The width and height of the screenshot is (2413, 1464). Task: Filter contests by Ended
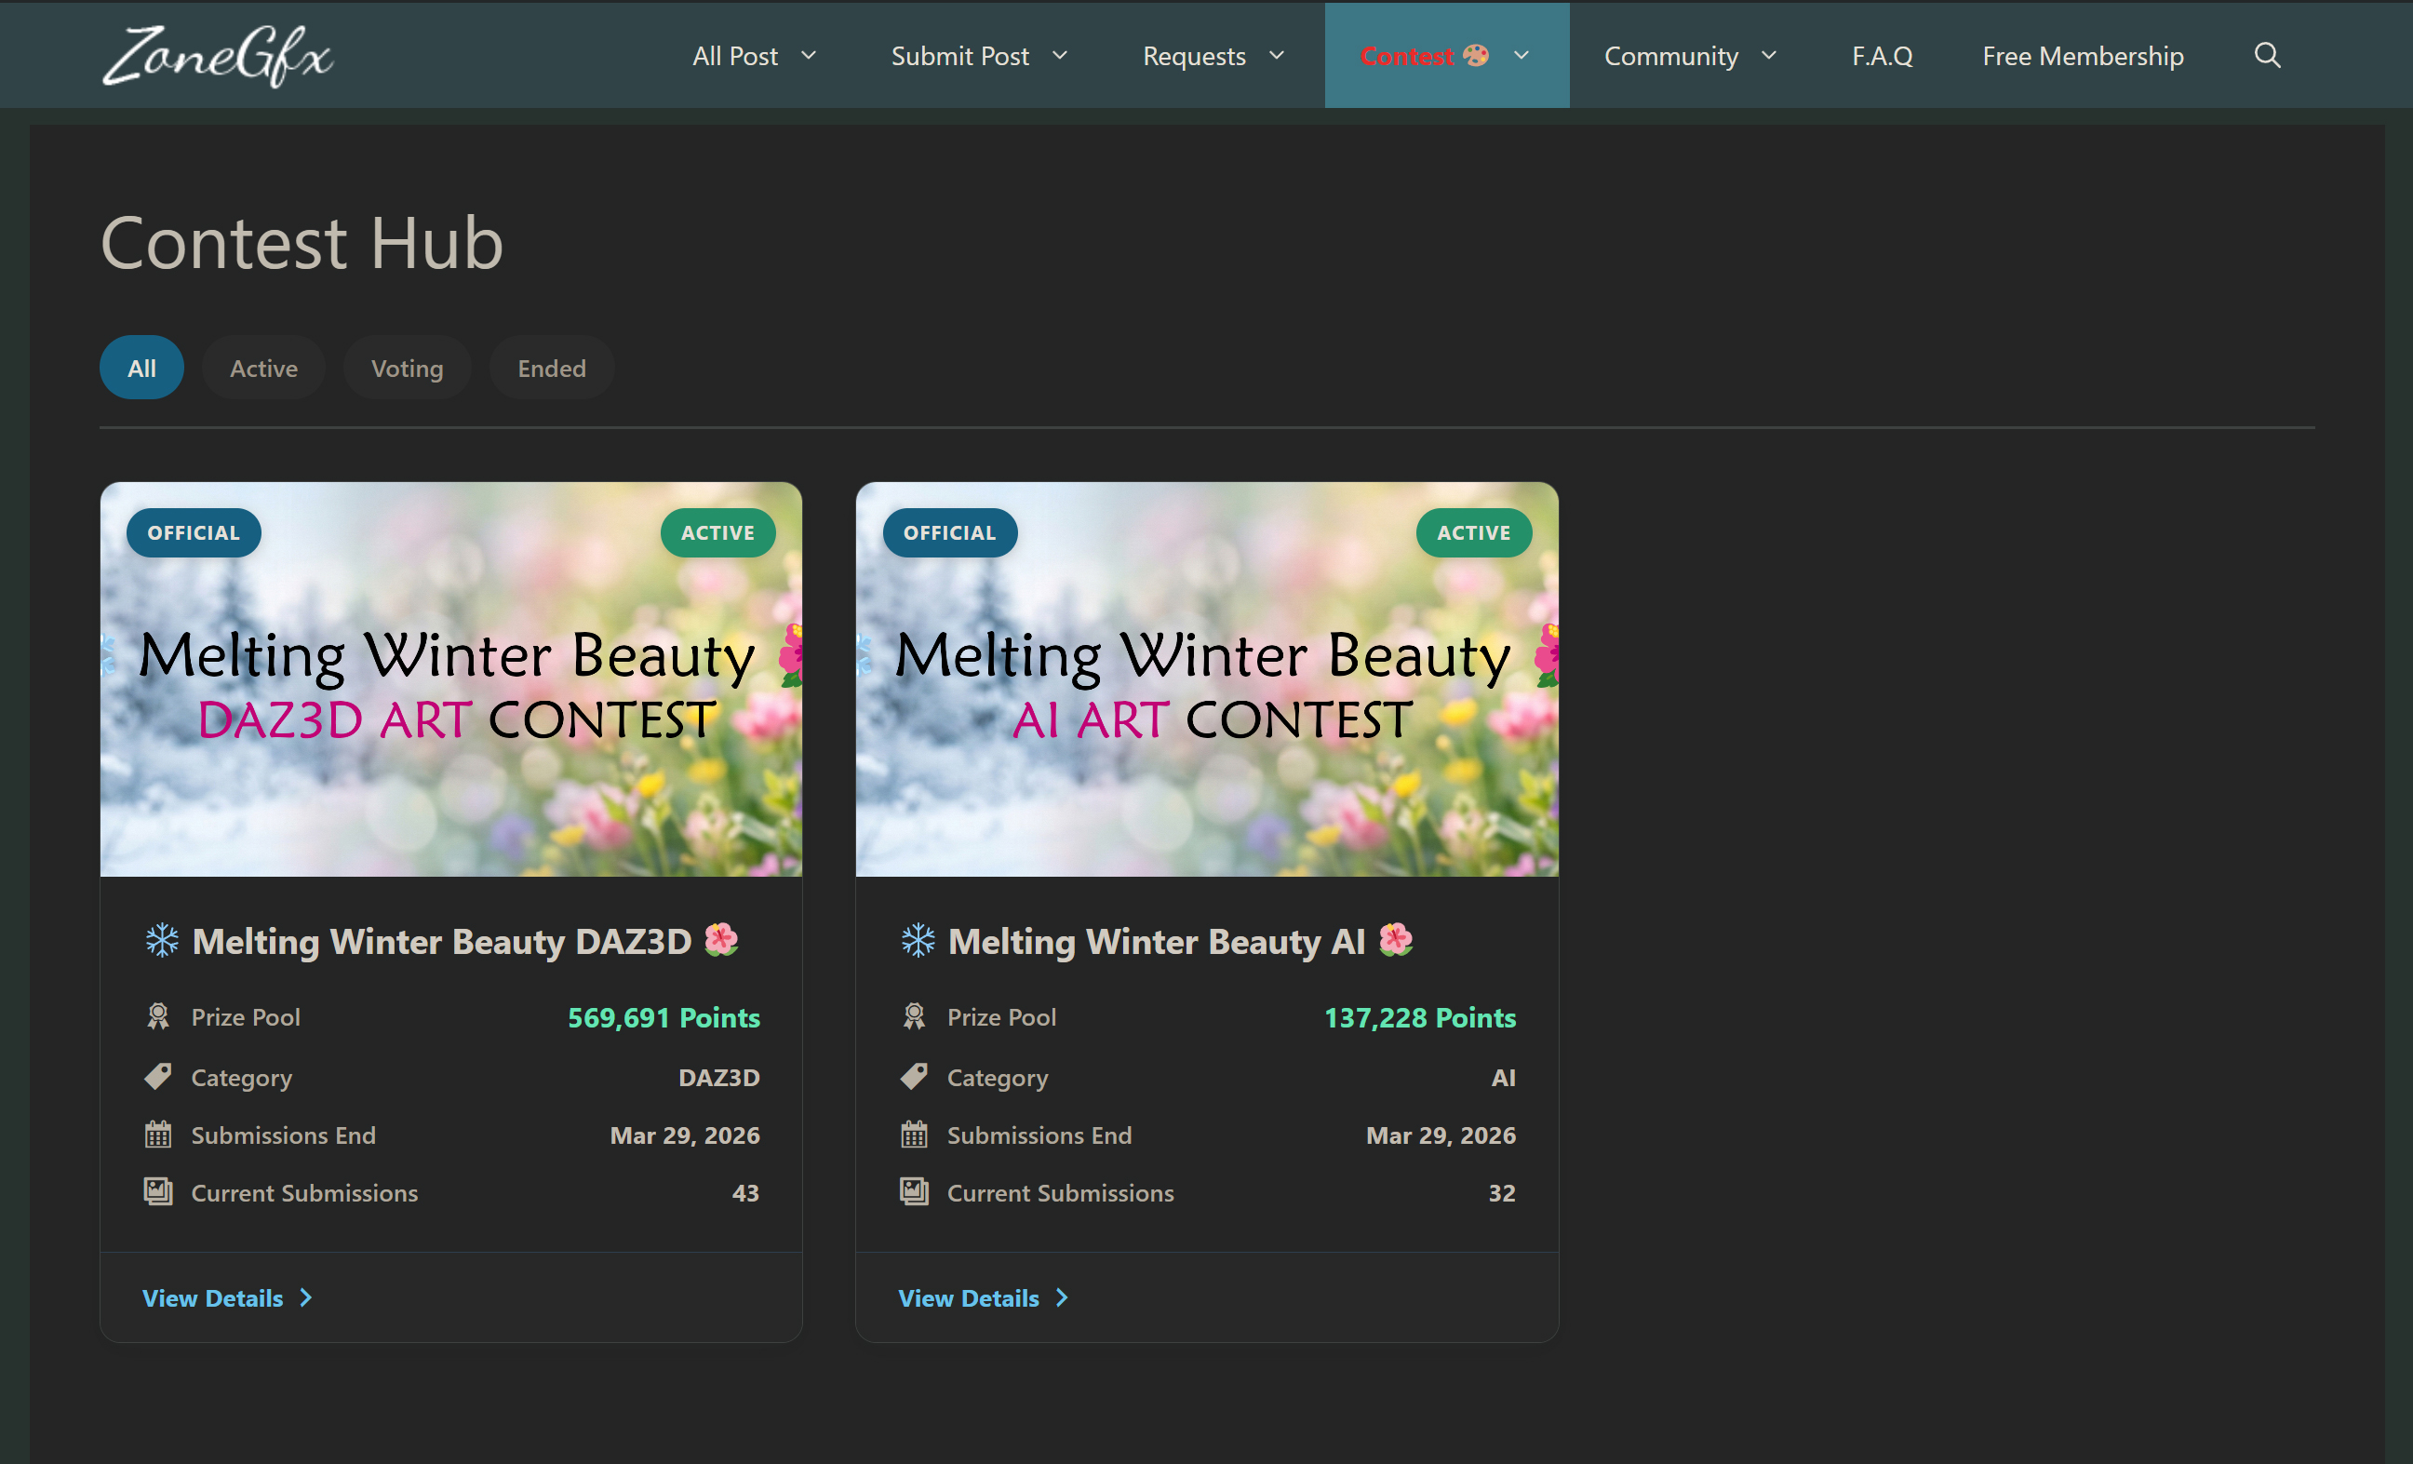tap(551, 369)
